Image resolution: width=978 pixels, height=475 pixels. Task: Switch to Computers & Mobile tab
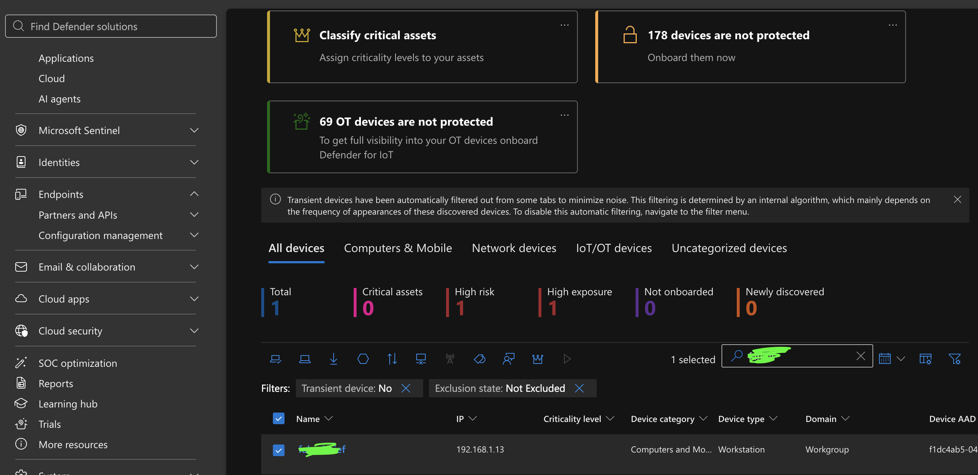pos(398,248)
